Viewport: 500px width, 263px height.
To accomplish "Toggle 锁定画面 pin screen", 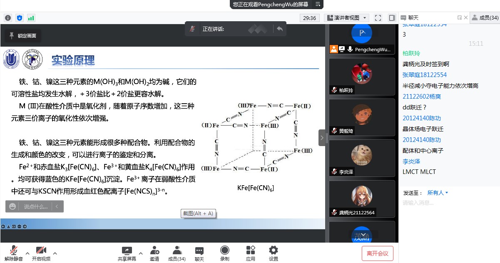I will pyautogui.click(x=23, y=36).
